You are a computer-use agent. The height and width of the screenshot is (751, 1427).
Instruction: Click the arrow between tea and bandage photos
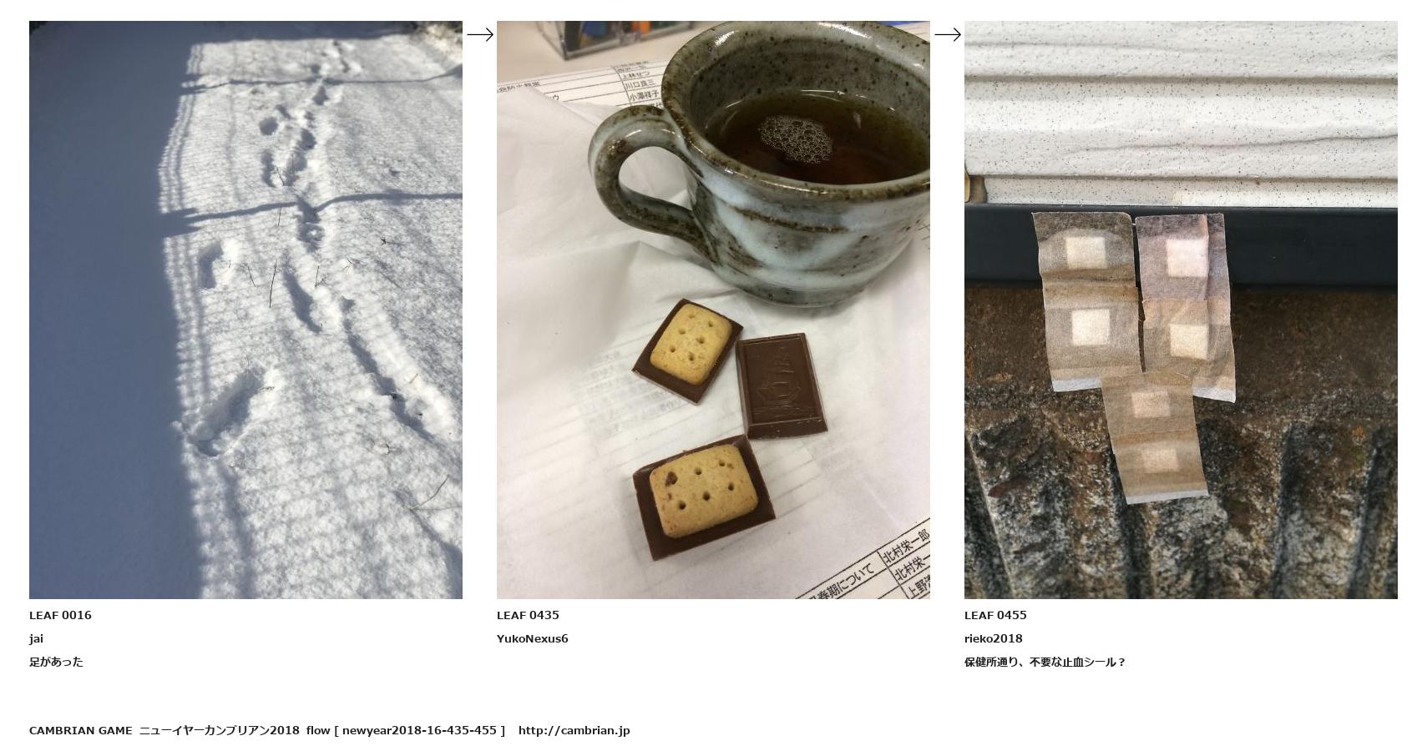coord(947,34)
